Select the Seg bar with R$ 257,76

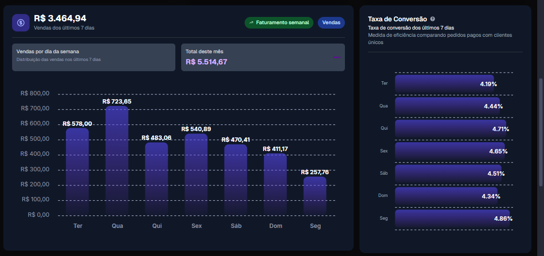(x=315, y=196)
